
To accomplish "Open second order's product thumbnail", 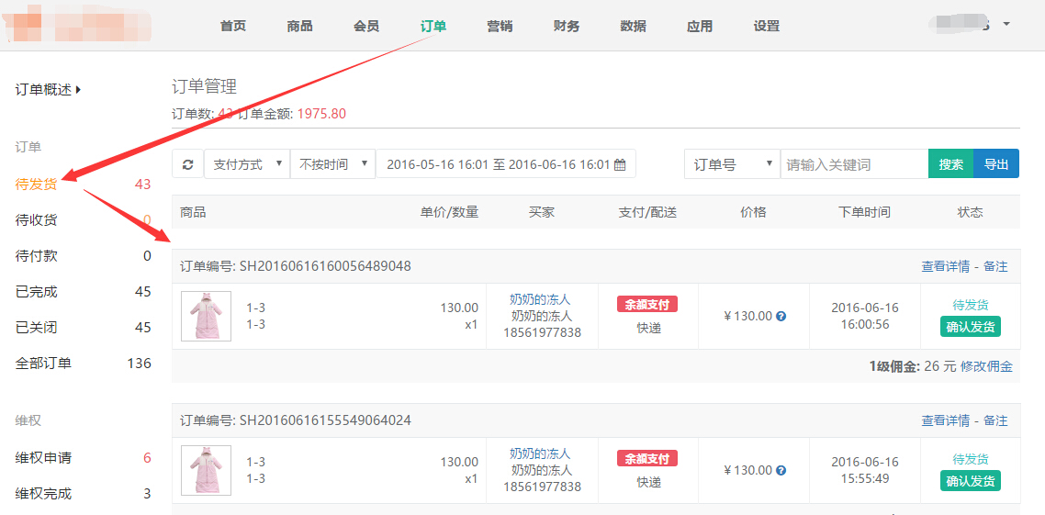I will 206,470.
